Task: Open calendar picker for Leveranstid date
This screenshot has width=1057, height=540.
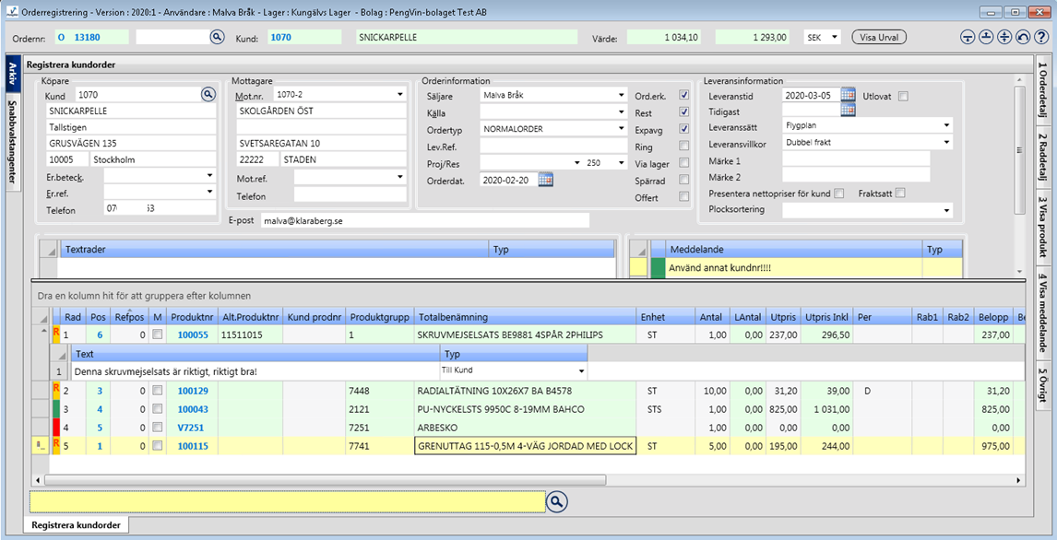Action: [848, 95]
